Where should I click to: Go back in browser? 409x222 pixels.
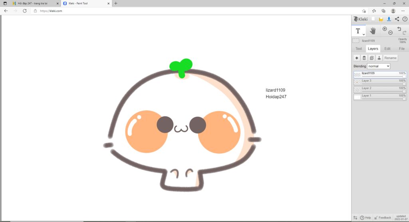point(6,11)
